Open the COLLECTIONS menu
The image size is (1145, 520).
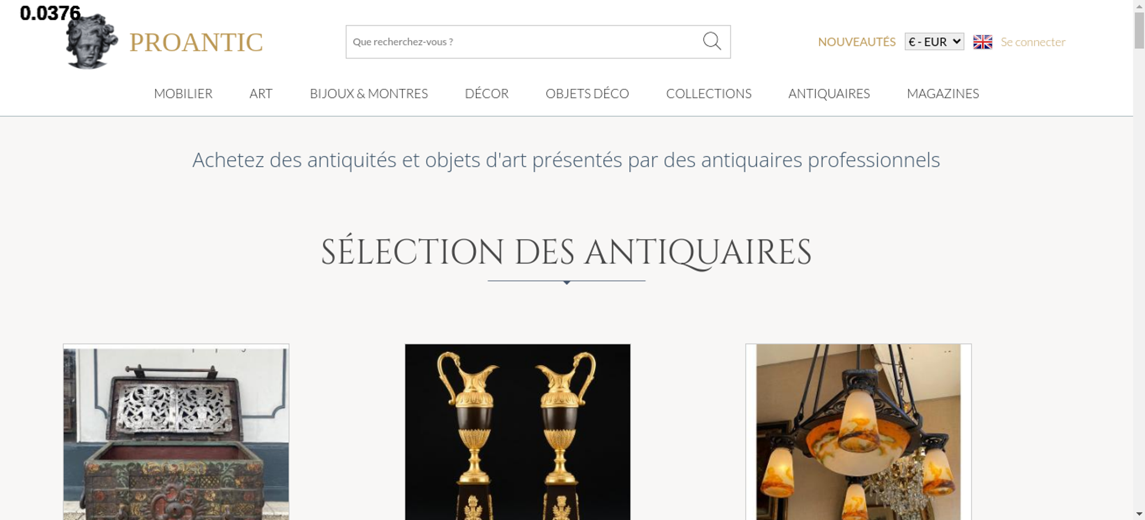(709, 93)
